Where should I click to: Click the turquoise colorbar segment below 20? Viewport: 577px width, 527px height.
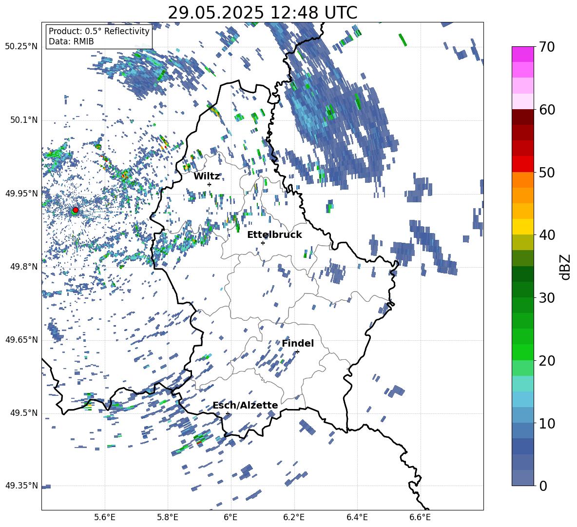coord(522,384)
